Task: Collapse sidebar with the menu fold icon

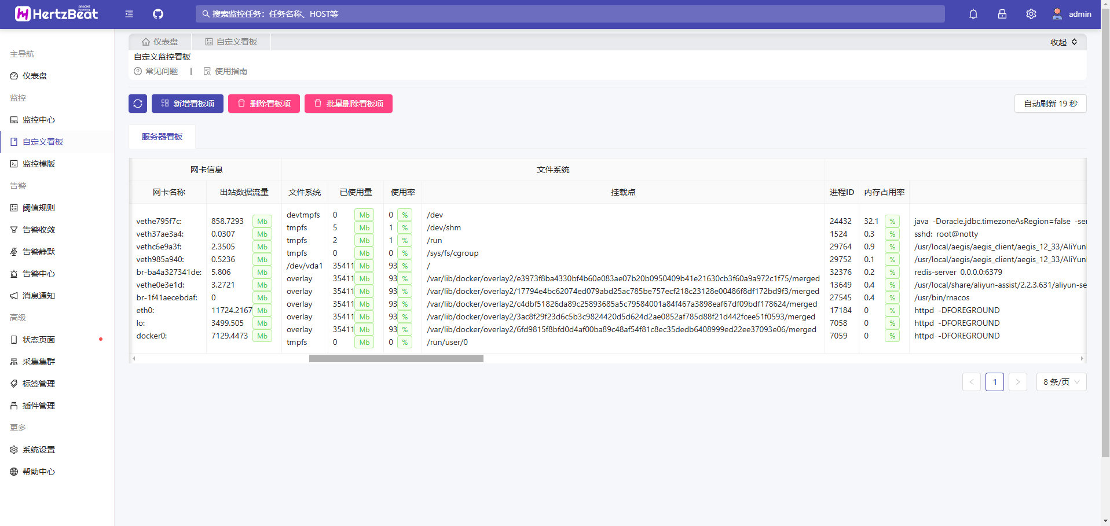Action: 129,14
